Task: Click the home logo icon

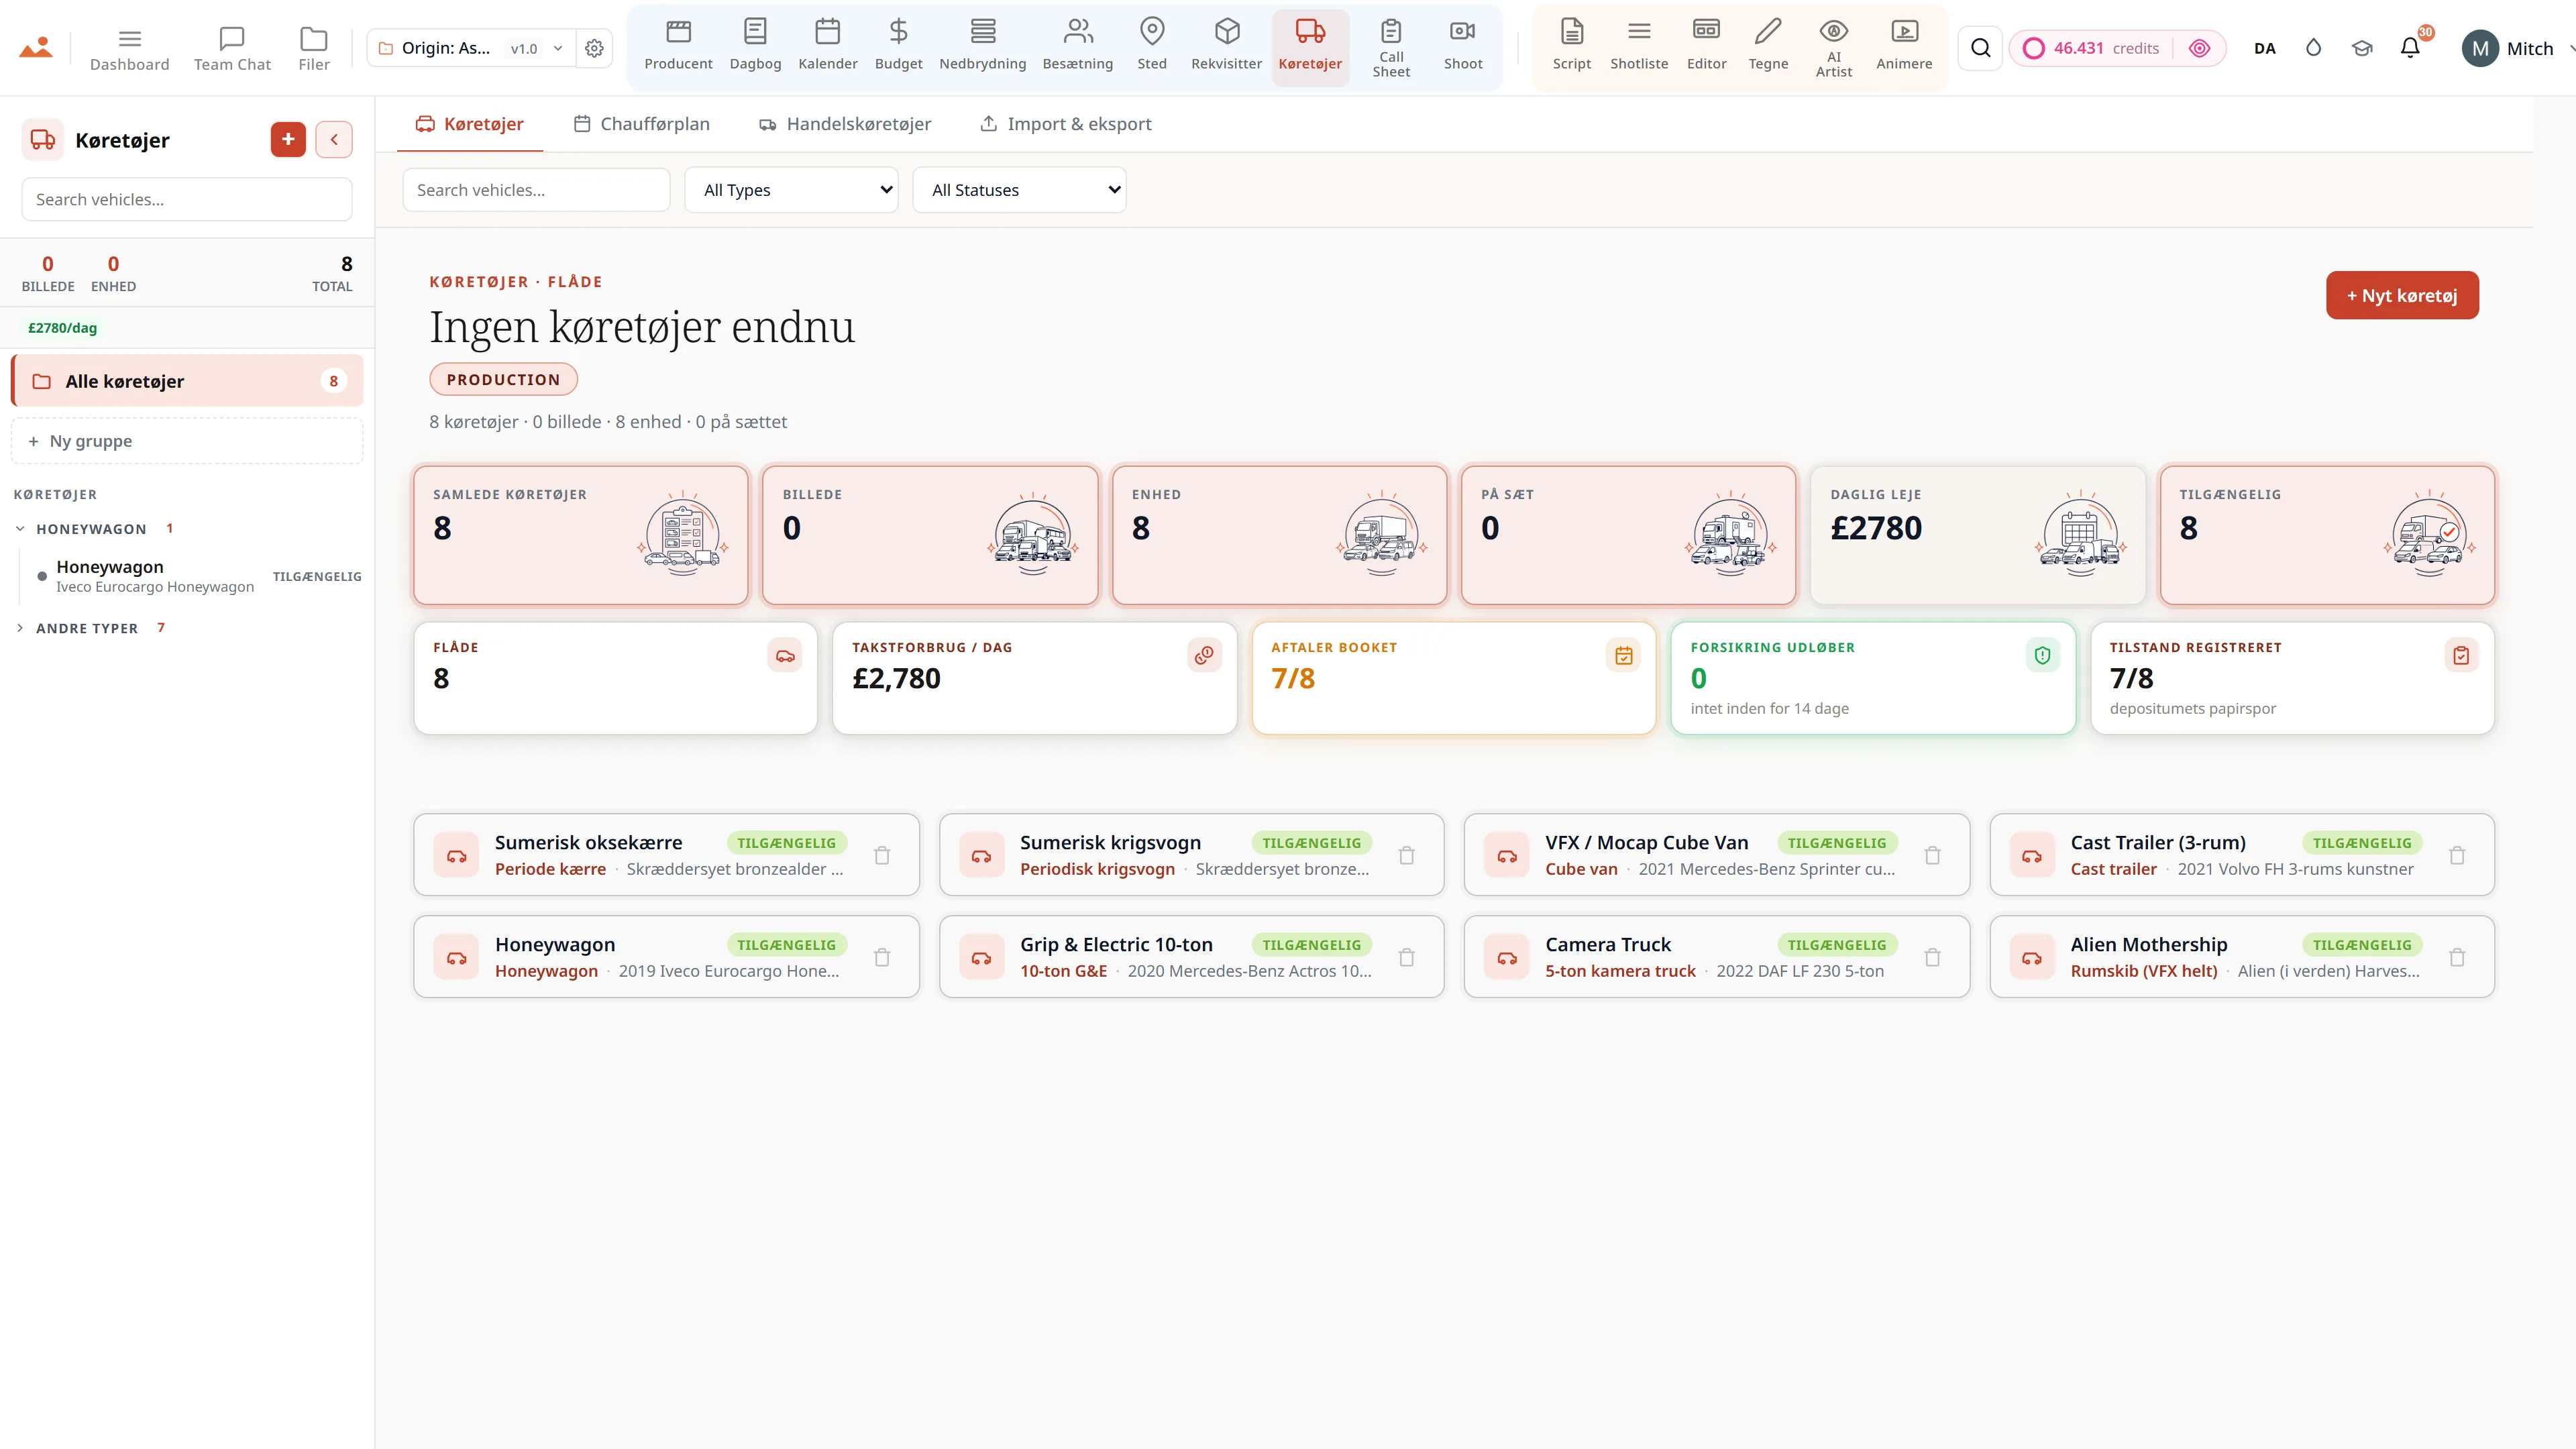Action: [x=36, y=47]
